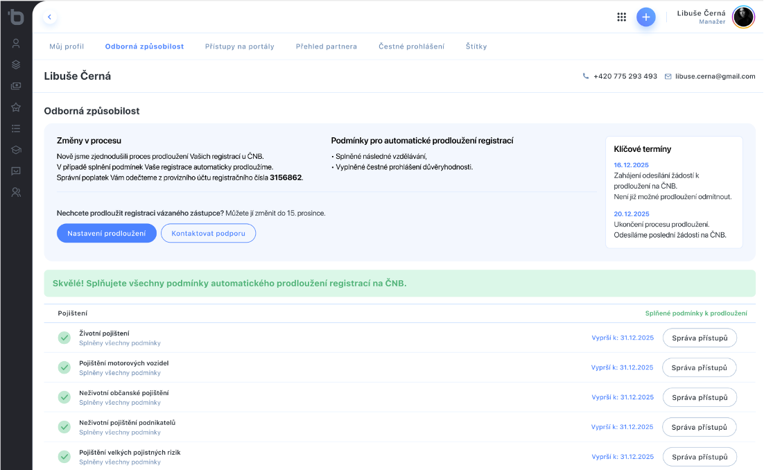
Task: Click the blue plus add button
Action: tap(645, 17)
